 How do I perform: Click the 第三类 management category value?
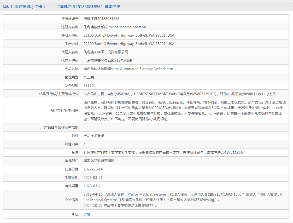pos(89,77)
